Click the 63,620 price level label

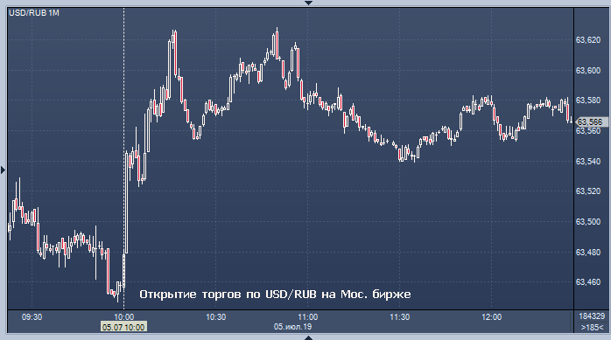(588, 40)
